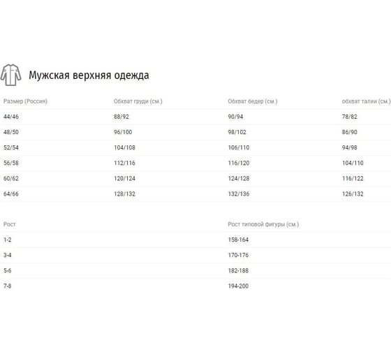Image resolution: width=391 pixels, height=352 pixels.
Task: Click the 'Рост' column header
Action: pyautogui.click(x=10, y=224)
